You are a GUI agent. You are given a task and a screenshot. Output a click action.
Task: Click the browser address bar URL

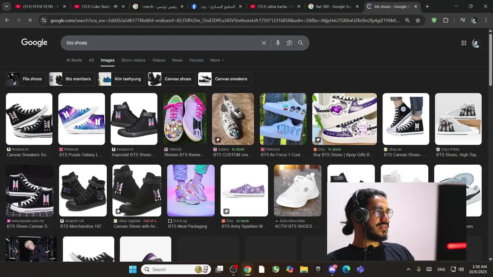(225, 20)
